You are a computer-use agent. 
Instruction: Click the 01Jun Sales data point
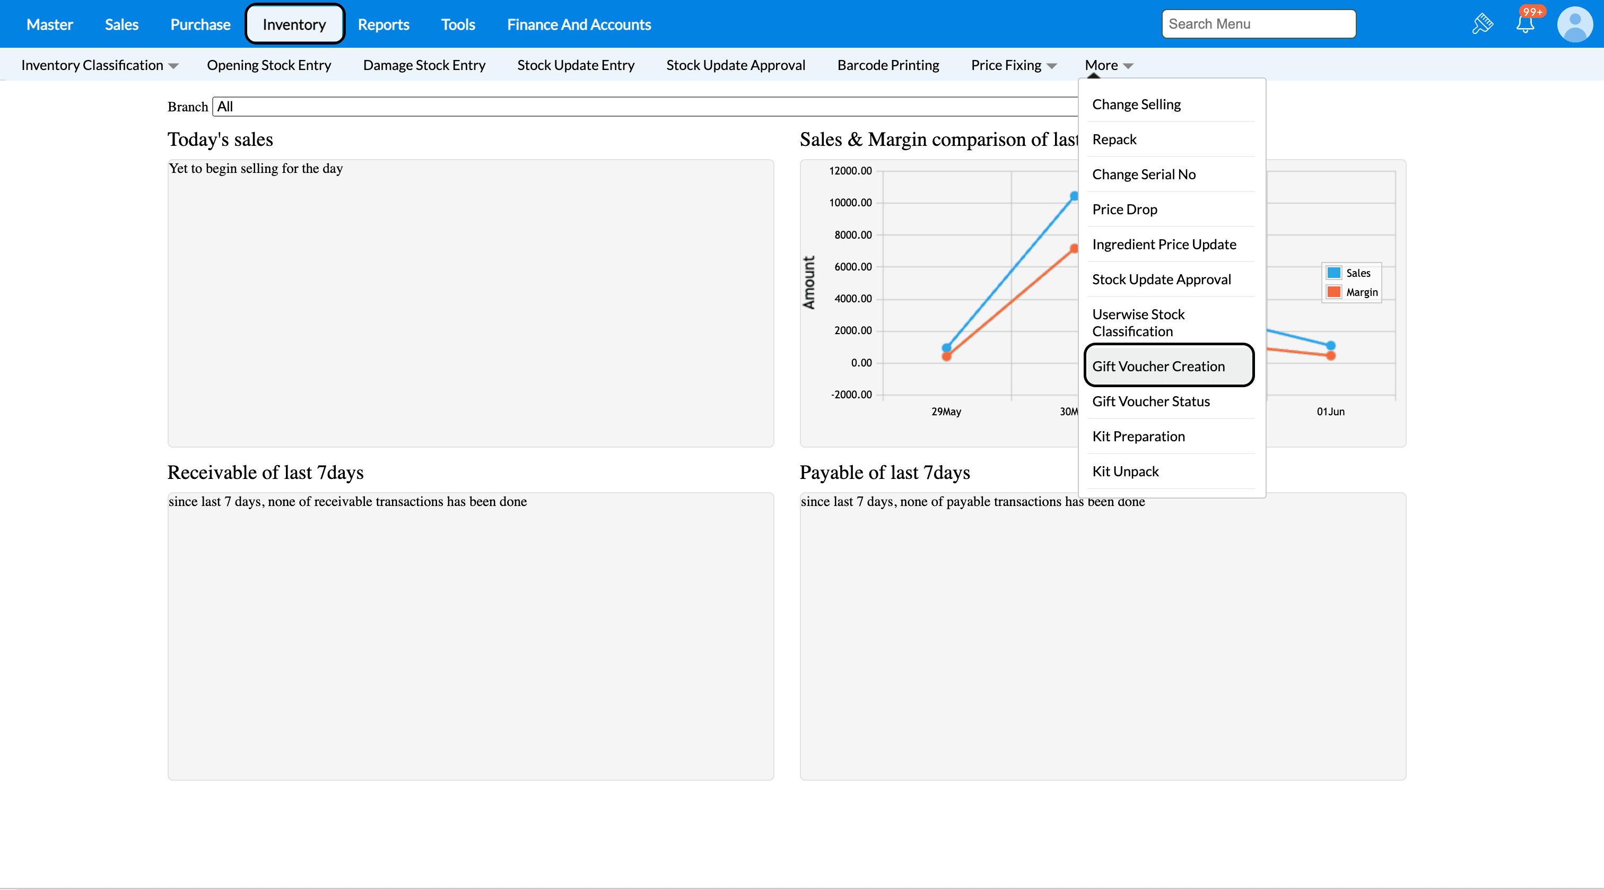(1330, 346)
